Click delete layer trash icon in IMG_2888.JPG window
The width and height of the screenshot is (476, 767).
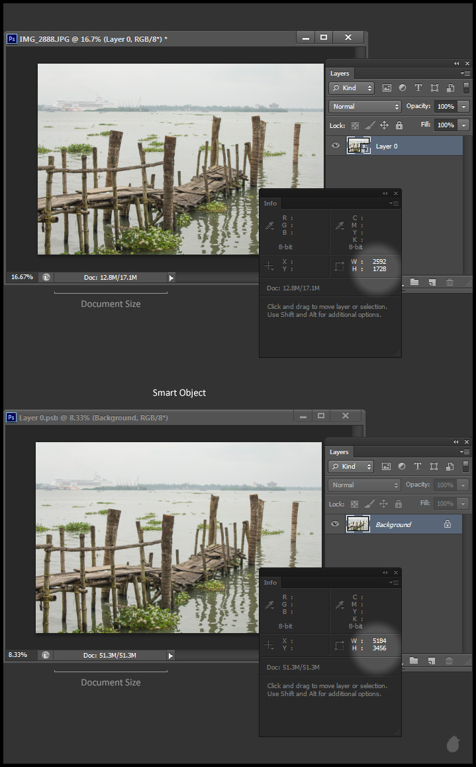[x=450, y=282]
